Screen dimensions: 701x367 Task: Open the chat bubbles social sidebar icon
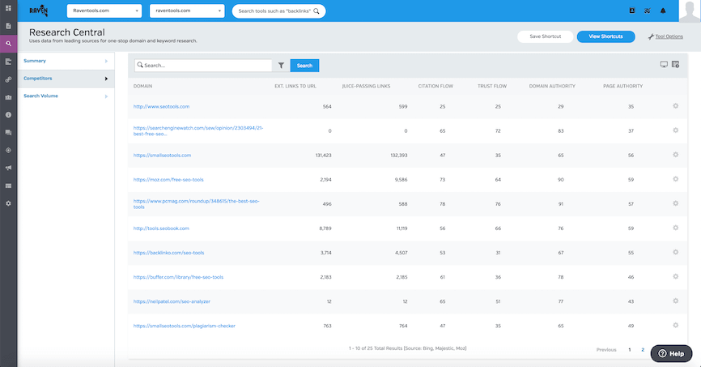click(8, 133)
